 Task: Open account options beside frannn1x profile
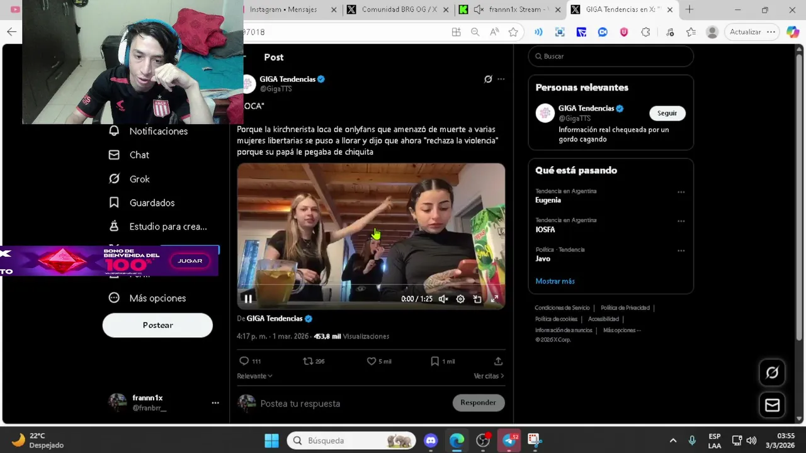pyautogui.click(x=215, y=403)
